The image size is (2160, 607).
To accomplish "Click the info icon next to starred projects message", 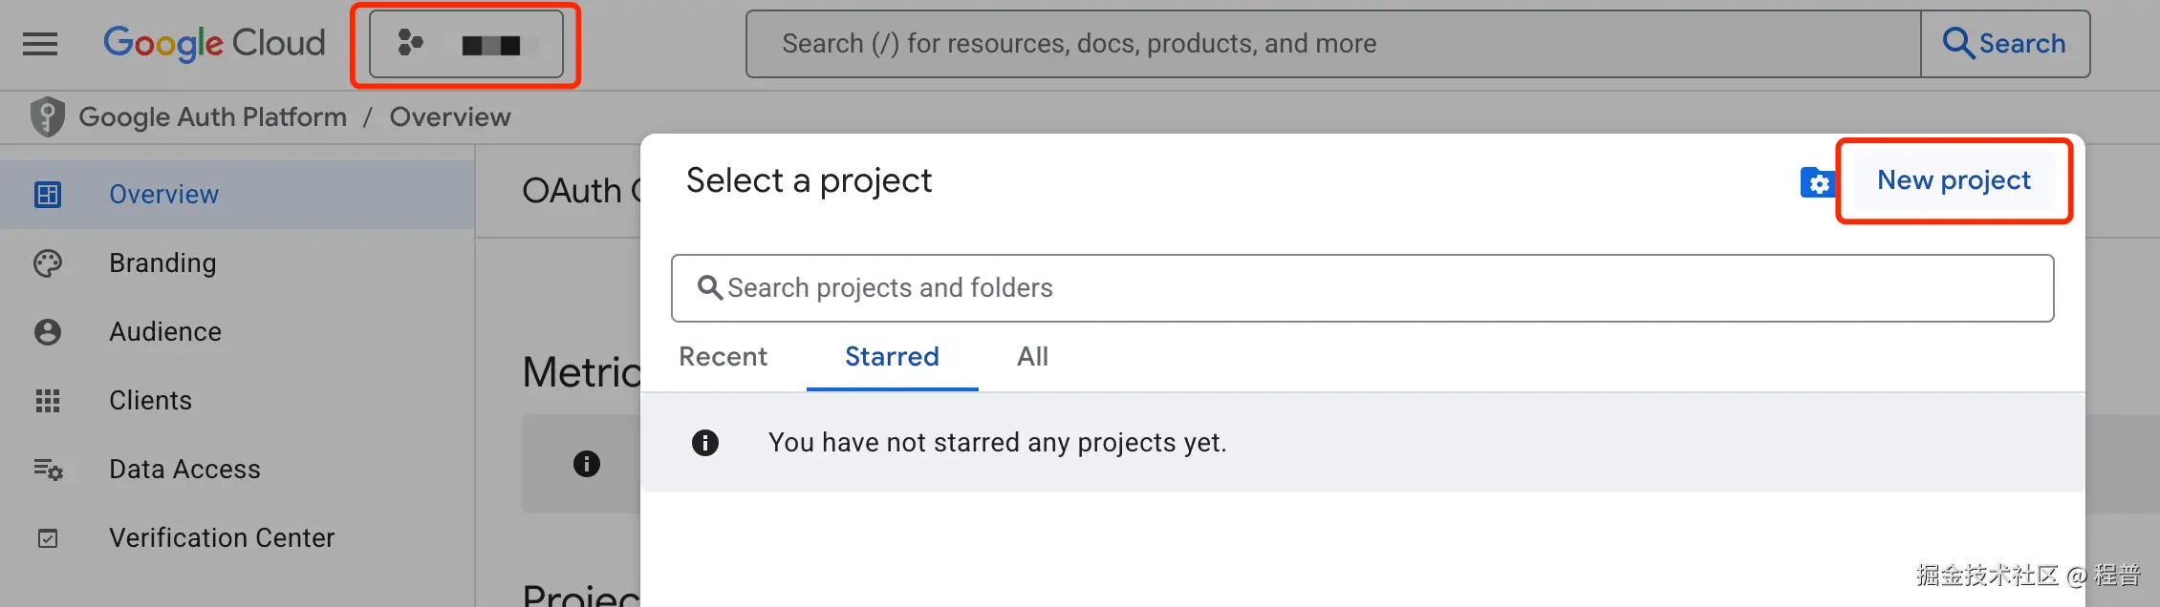I will click(704, 442).
